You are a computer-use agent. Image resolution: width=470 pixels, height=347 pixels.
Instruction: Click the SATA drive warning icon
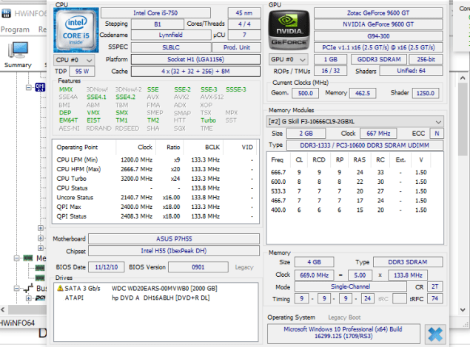coord(60,287)
